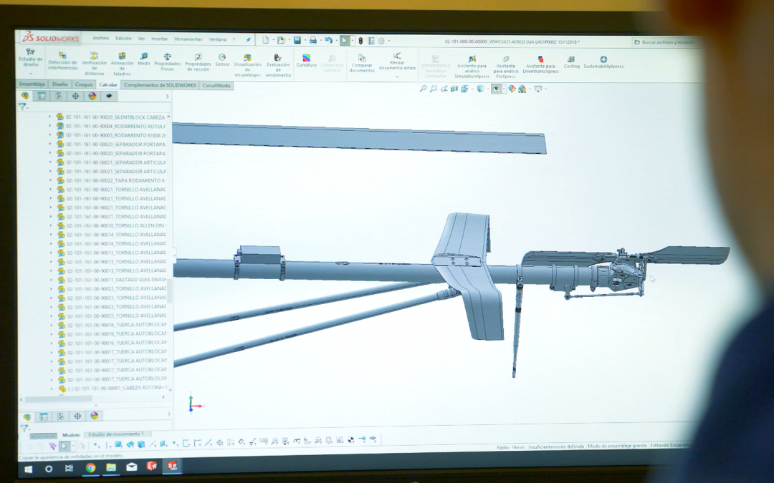Image resolution: width=774 pixels, height=483 pixels.
Task: Expand 02-101-161-00-90020_SILENTBLOCK CABEZA tree item
Action: (49, 117)
